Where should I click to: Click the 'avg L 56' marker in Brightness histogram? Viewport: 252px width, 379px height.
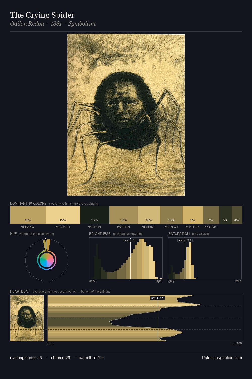click(x=130, y=240)
